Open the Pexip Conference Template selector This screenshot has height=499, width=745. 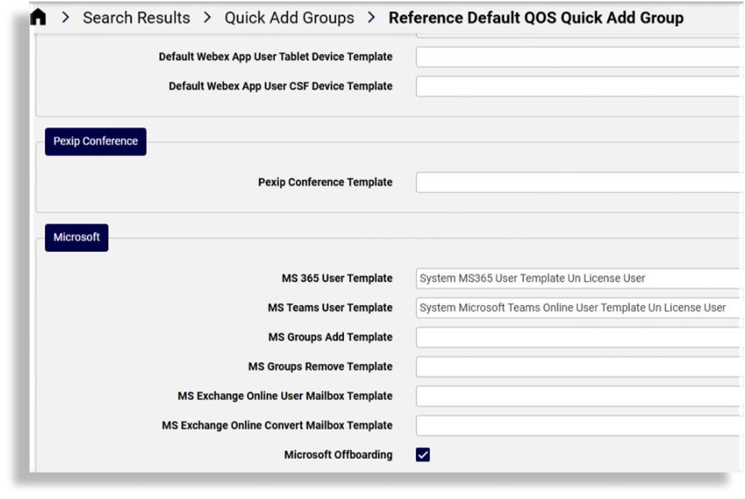click(x=572, y=182)
